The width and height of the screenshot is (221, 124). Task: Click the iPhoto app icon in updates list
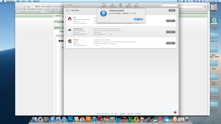click(70, 41)
